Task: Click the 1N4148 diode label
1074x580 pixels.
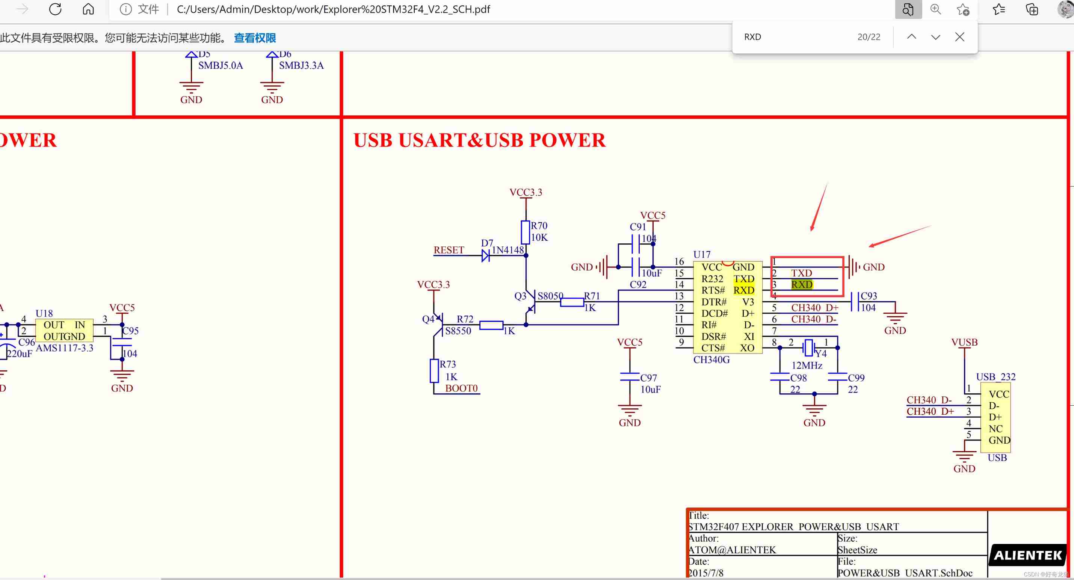Action: tap(508, 250)
